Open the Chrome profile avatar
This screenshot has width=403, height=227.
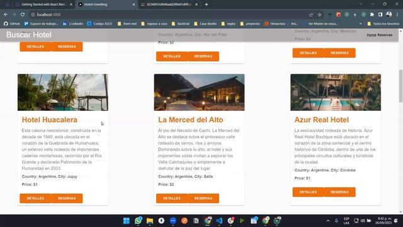tap(389, 15)
